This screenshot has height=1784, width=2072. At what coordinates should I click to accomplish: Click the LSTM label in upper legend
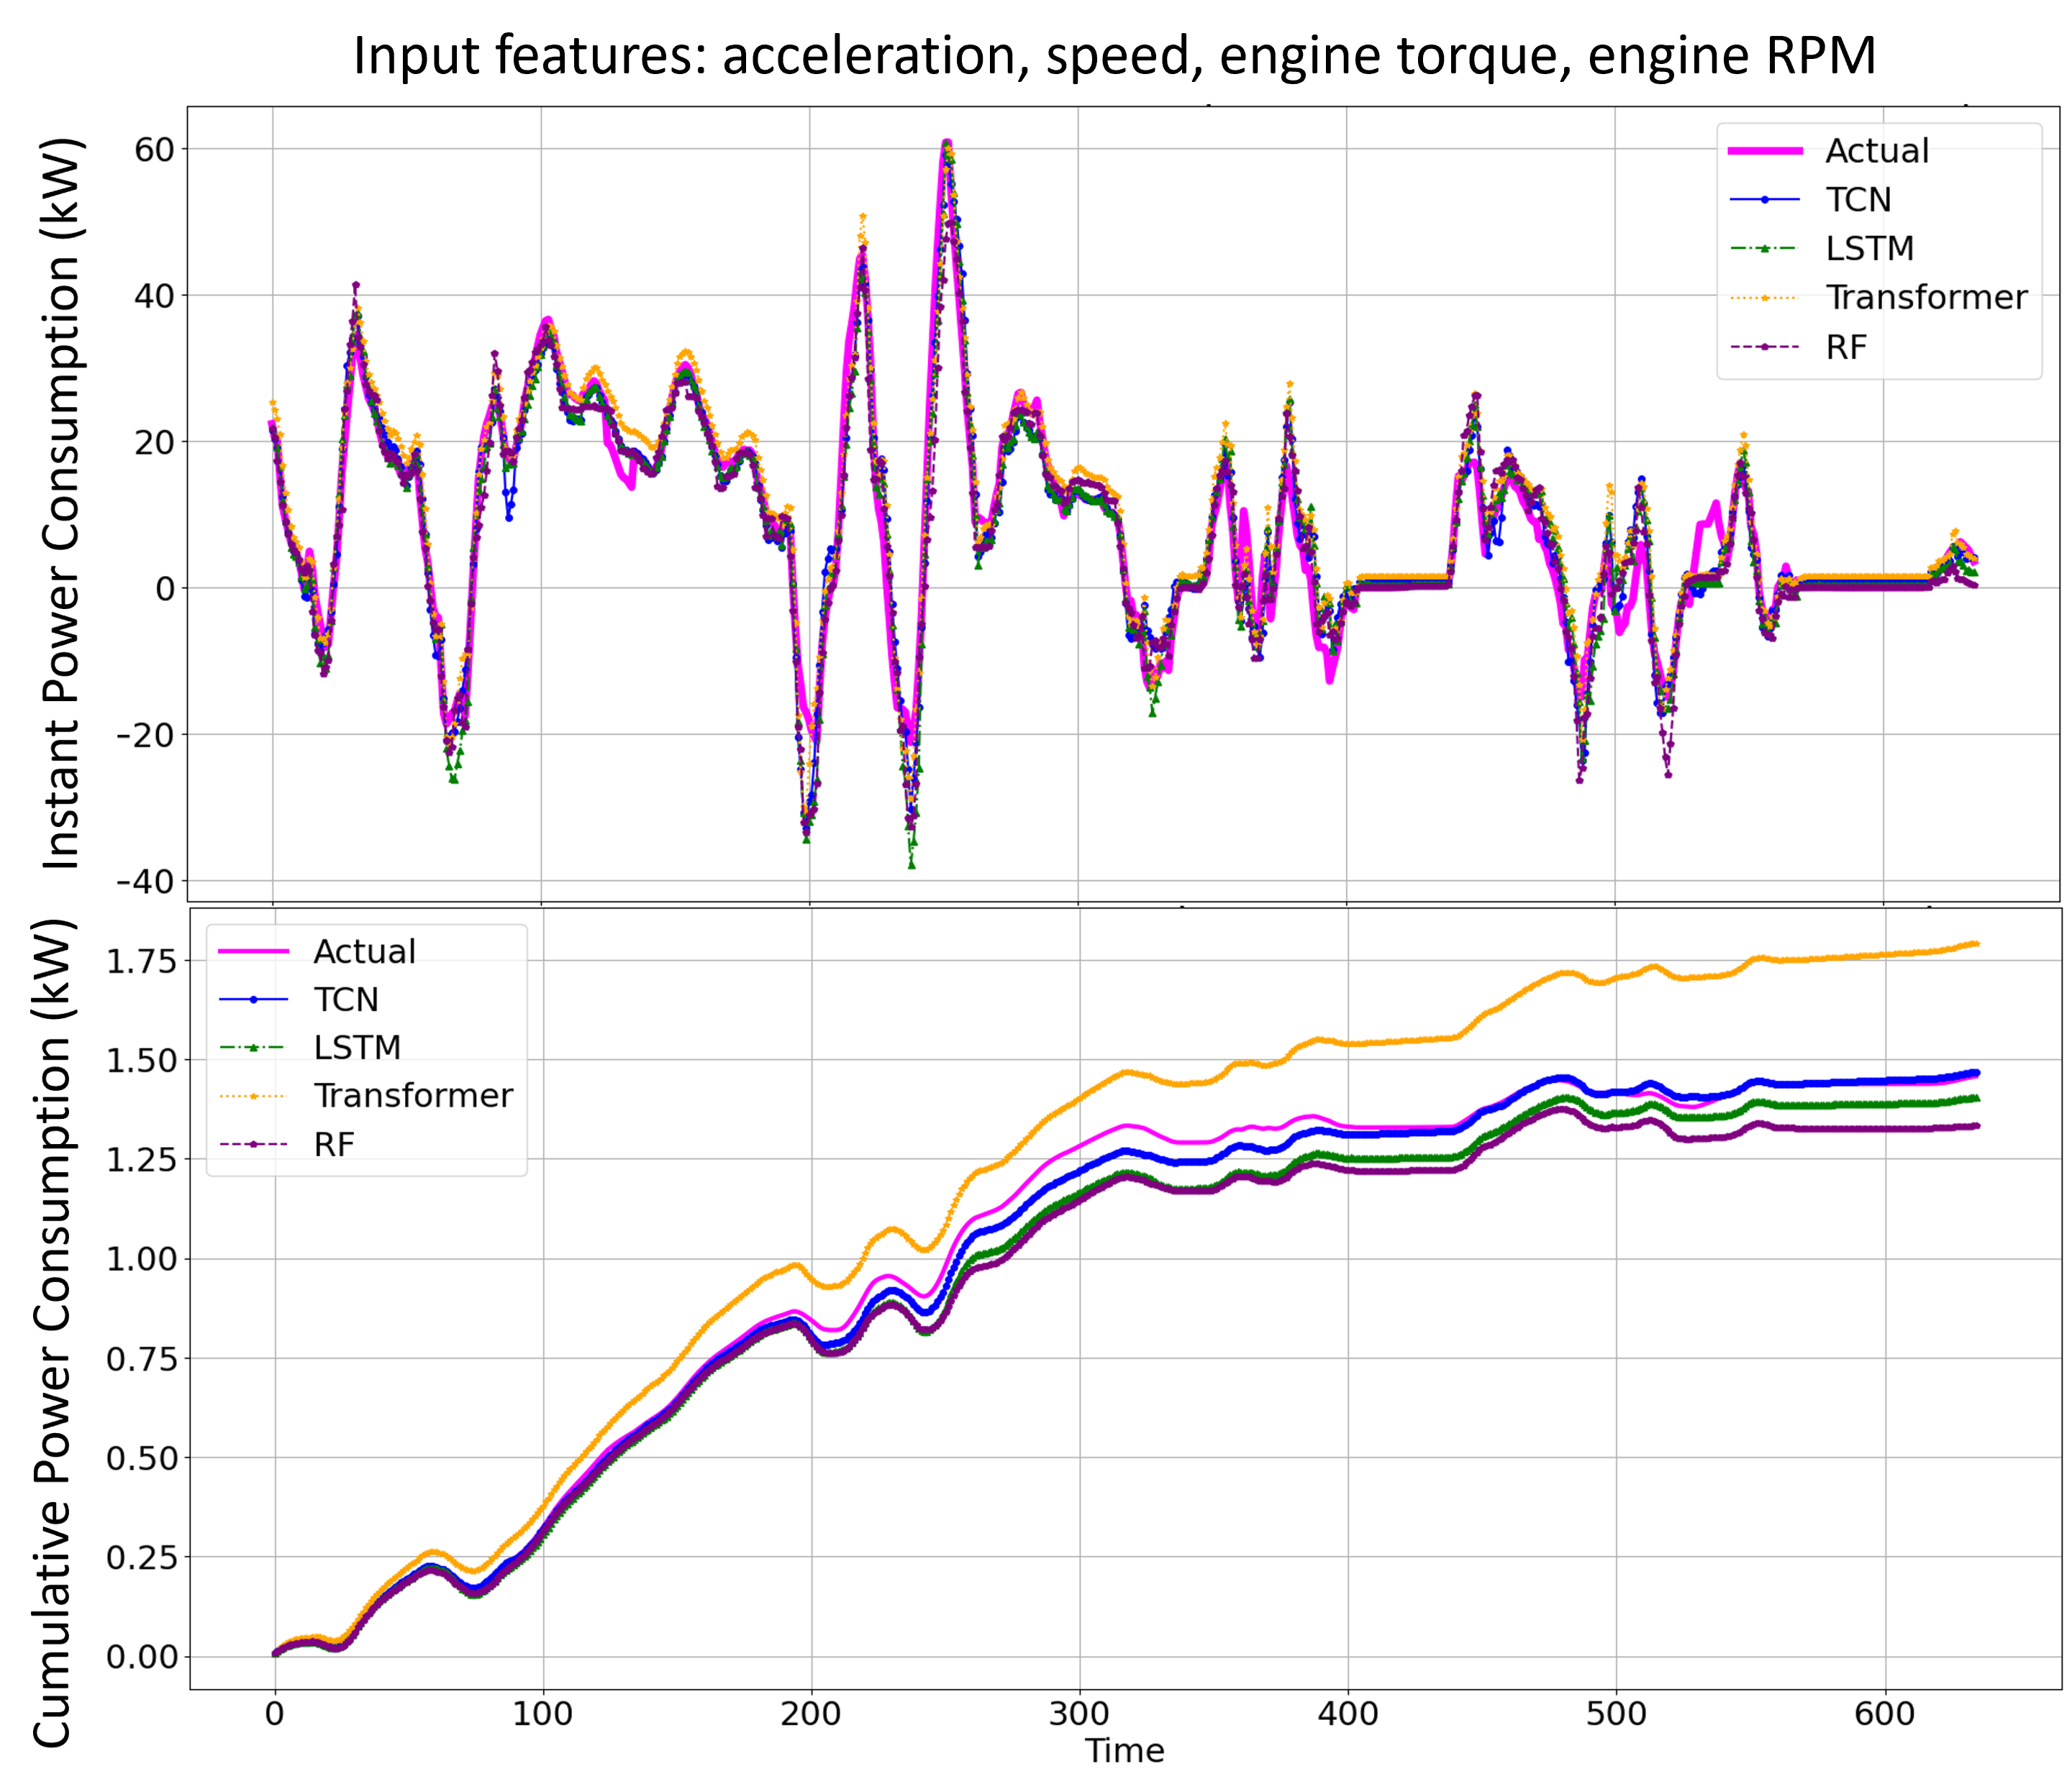[1869, 249]
